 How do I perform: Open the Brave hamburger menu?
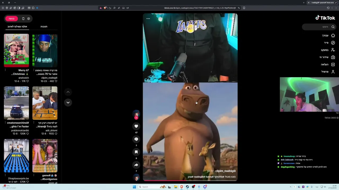tap(3, 8)
